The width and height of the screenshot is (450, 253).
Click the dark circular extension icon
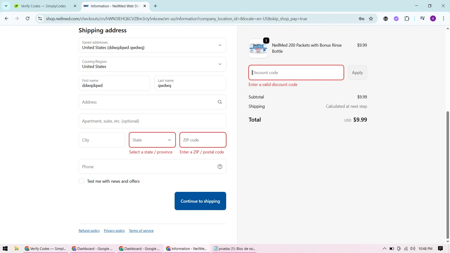(x=386, y=19)
